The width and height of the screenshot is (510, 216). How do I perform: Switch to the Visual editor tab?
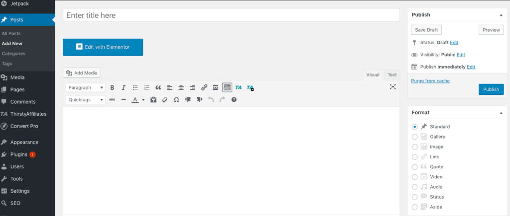pos(373,74)
